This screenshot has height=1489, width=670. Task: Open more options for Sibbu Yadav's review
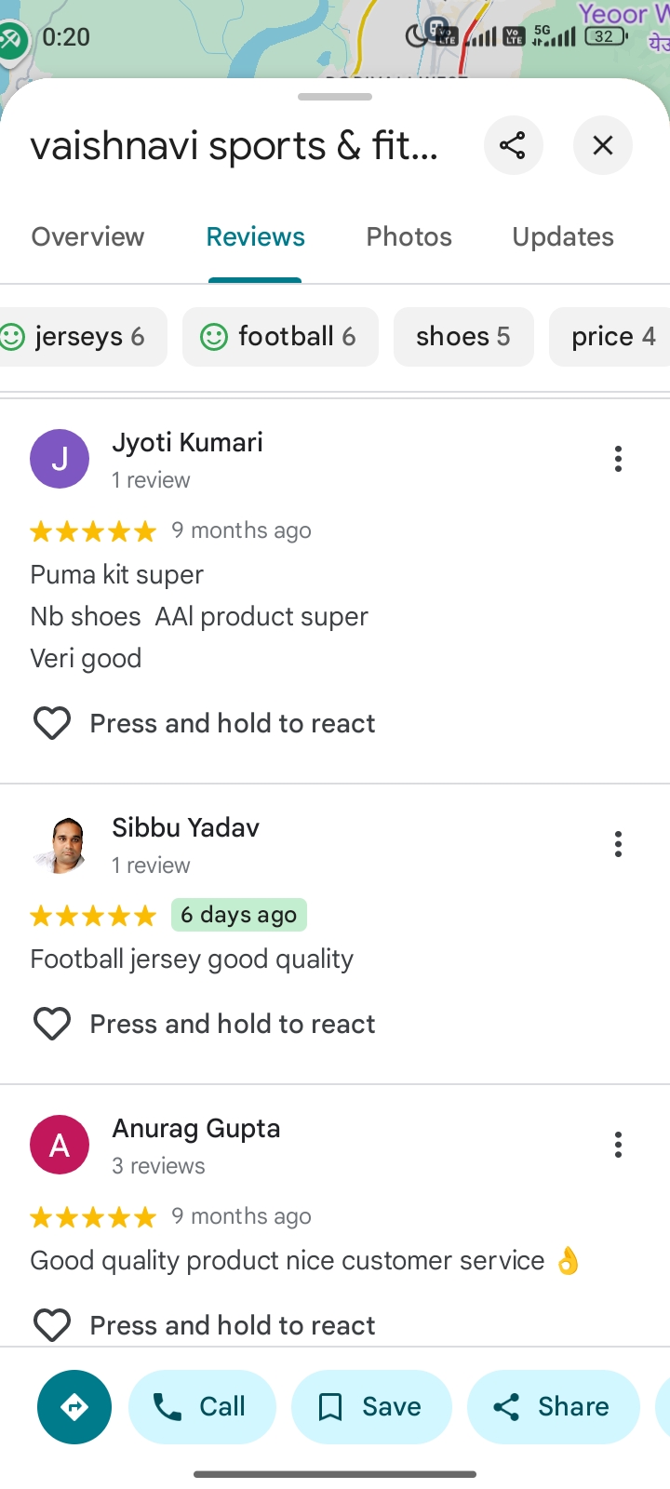618,844
